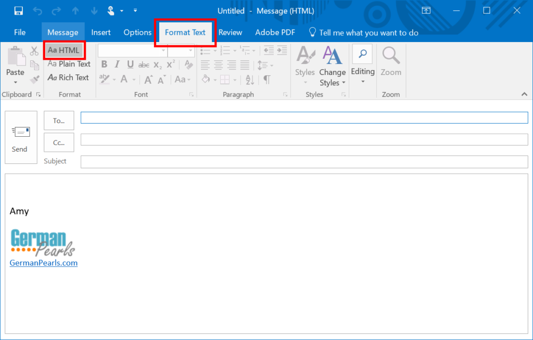This screenshot has height=340, width=533.
Task: Open the Clipboard pane launcher
Action: pos(39,95)
